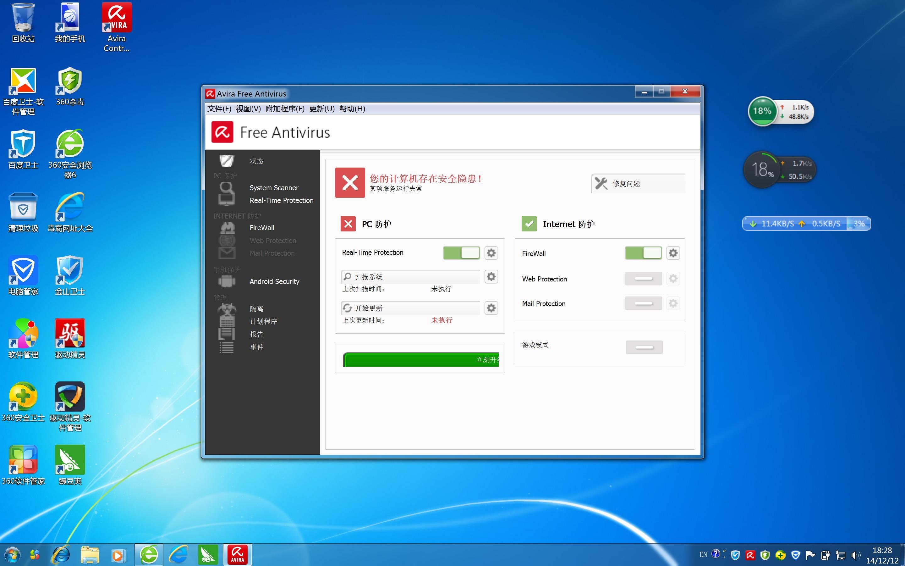905x566 pixels.
Task: Open 回收站 recycle bin
Action: click(x=23, y=22)
